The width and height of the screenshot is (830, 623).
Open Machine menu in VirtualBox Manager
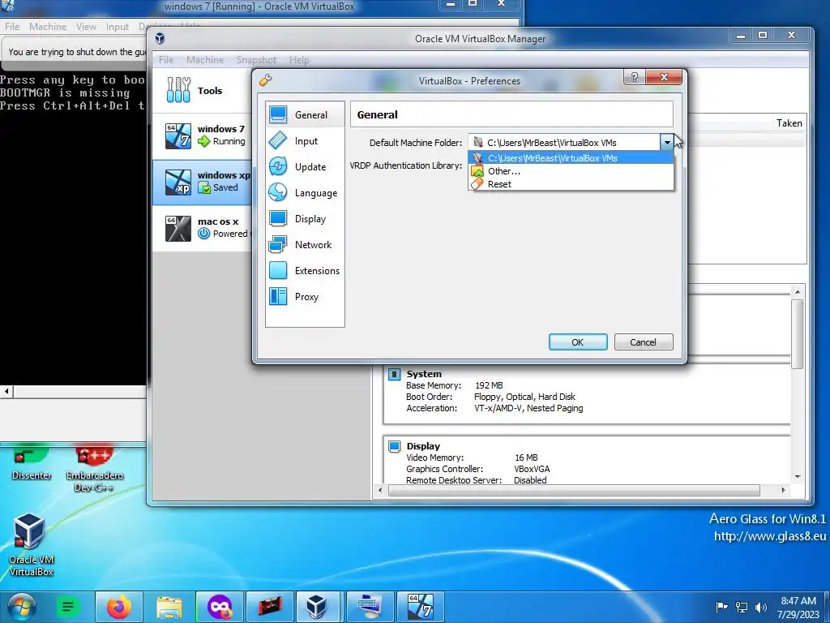[x=205, y=60]
